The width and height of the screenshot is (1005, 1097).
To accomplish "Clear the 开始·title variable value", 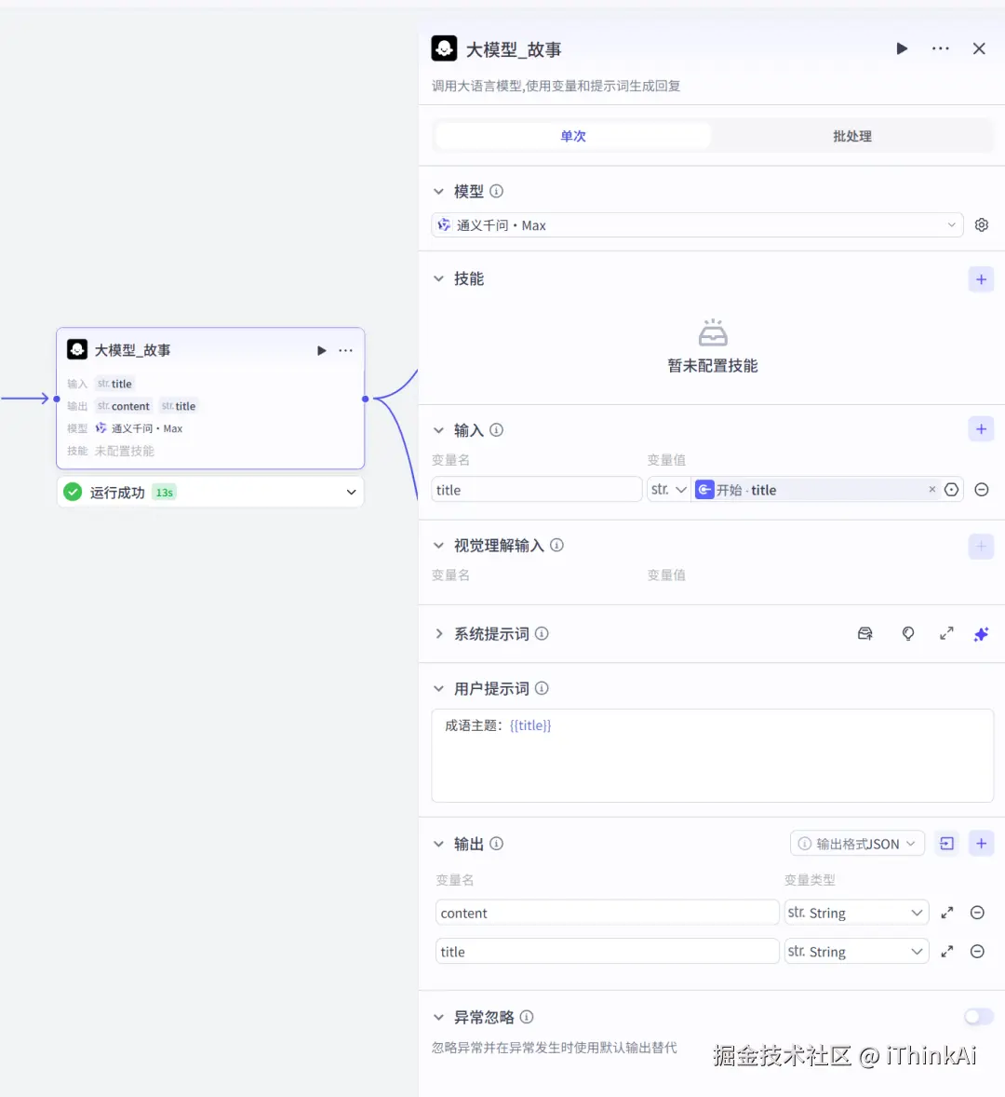I will pos(931,489).
